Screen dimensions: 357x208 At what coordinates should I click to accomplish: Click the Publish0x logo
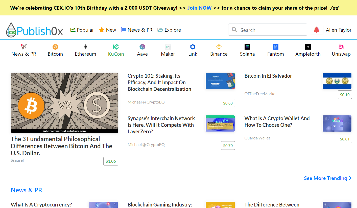click(x=35, y=30)
